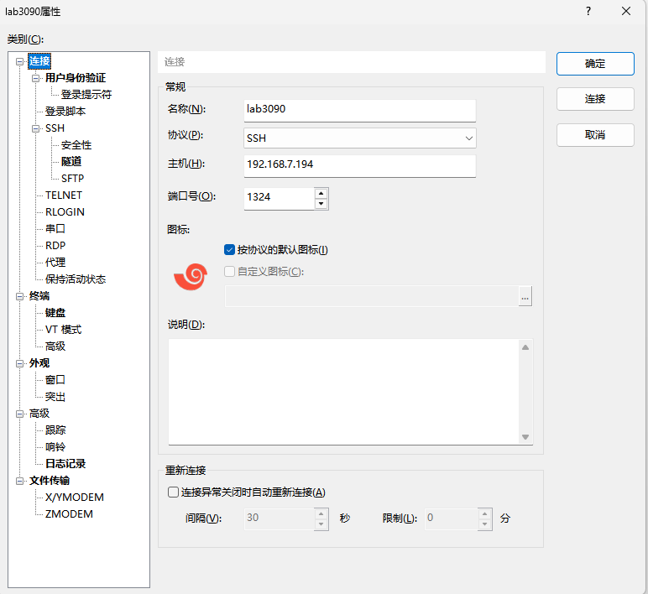Collapse the 外观 tree node

coord(19,363)
